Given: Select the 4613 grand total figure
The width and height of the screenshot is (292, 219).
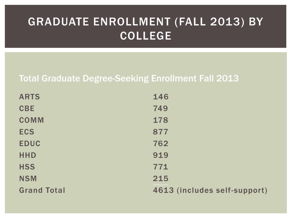Looking at the screenshot, I should click(x=163, y=190).
